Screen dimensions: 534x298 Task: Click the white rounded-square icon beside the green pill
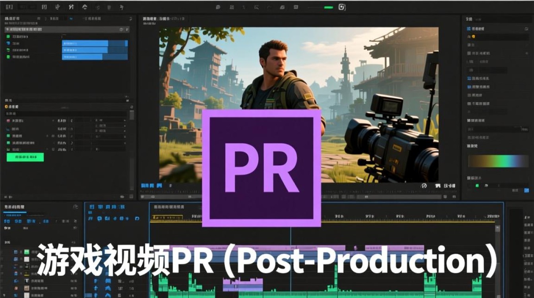tap(342, 7)
